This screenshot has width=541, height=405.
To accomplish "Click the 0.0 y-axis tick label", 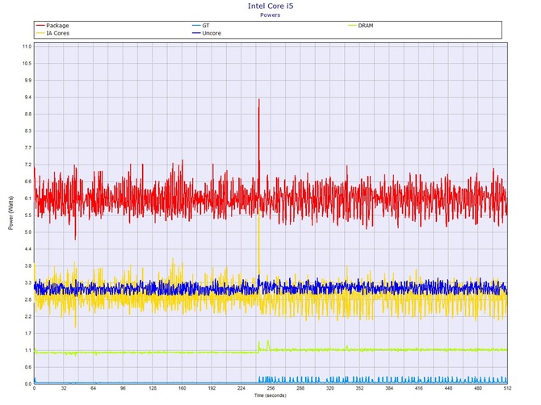I will tap(28, 384).
